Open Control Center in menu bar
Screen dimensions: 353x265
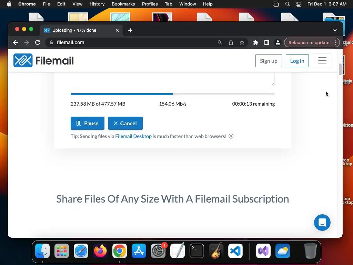(299, 4)
